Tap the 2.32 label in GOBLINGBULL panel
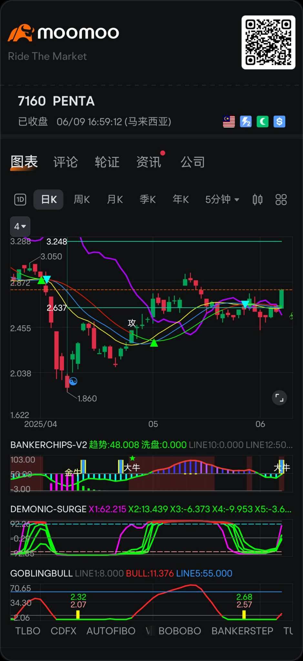This screenshot has width=303, height=661. click(78, 597)
